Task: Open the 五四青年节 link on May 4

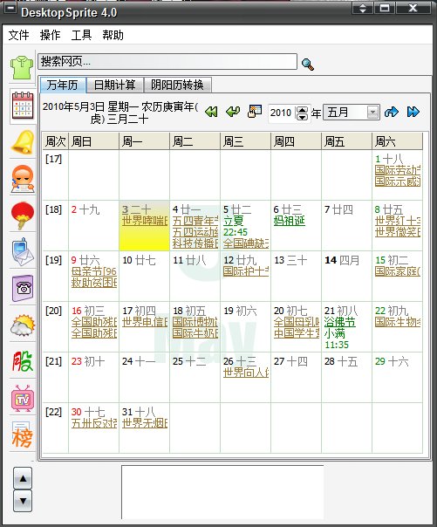Action: tap(195, 221)
